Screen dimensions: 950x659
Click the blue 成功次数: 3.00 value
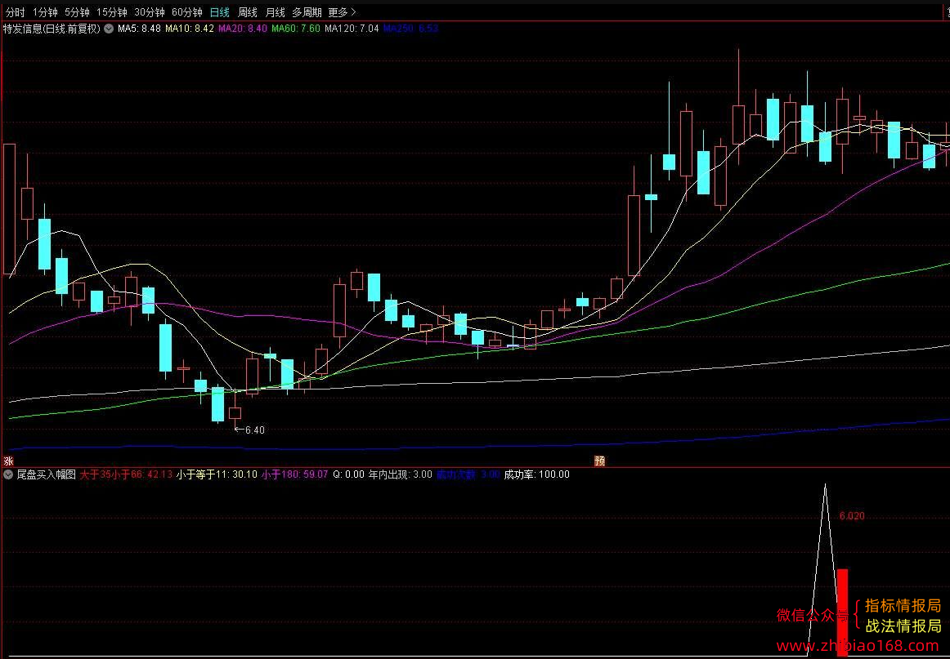[468, 474]
